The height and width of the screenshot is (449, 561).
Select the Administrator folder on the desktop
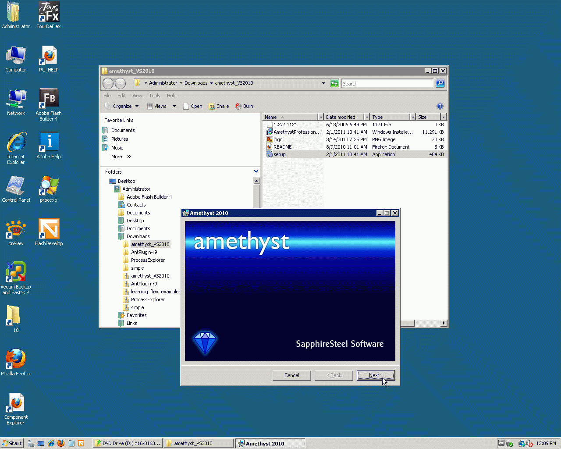(16, 15)
